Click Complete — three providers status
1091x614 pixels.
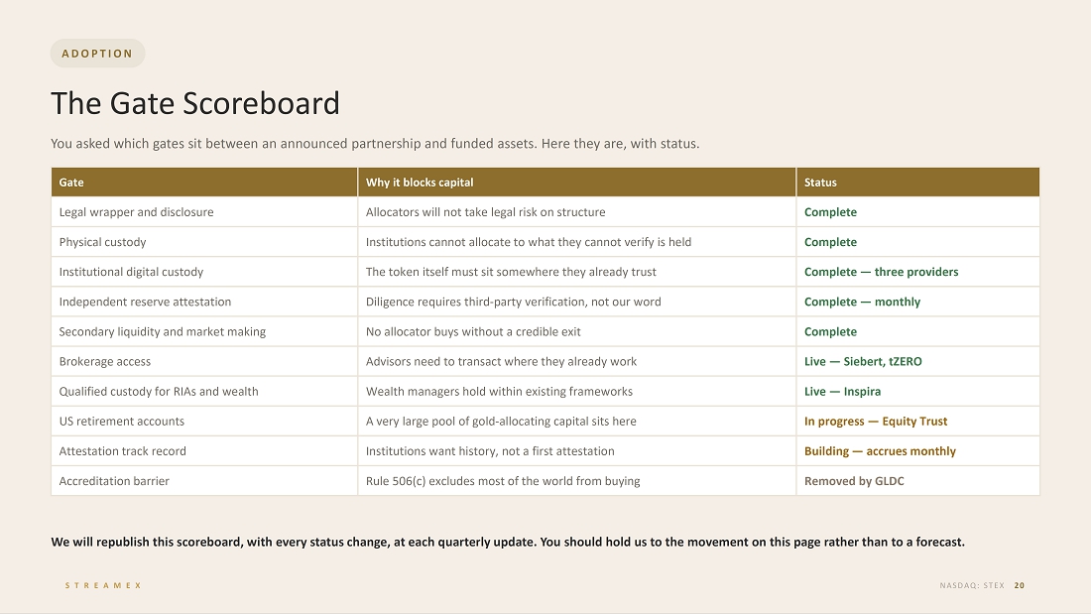[881, 272]
